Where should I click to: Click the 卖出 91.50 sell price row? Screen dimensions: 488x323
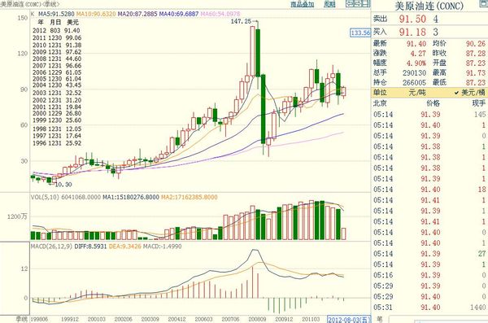pyautogui.click(x=429, y=19)
